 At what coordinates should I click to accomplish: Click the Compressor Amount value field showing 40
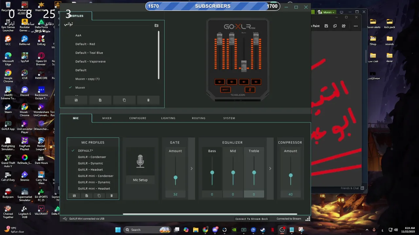coord(291,194)
